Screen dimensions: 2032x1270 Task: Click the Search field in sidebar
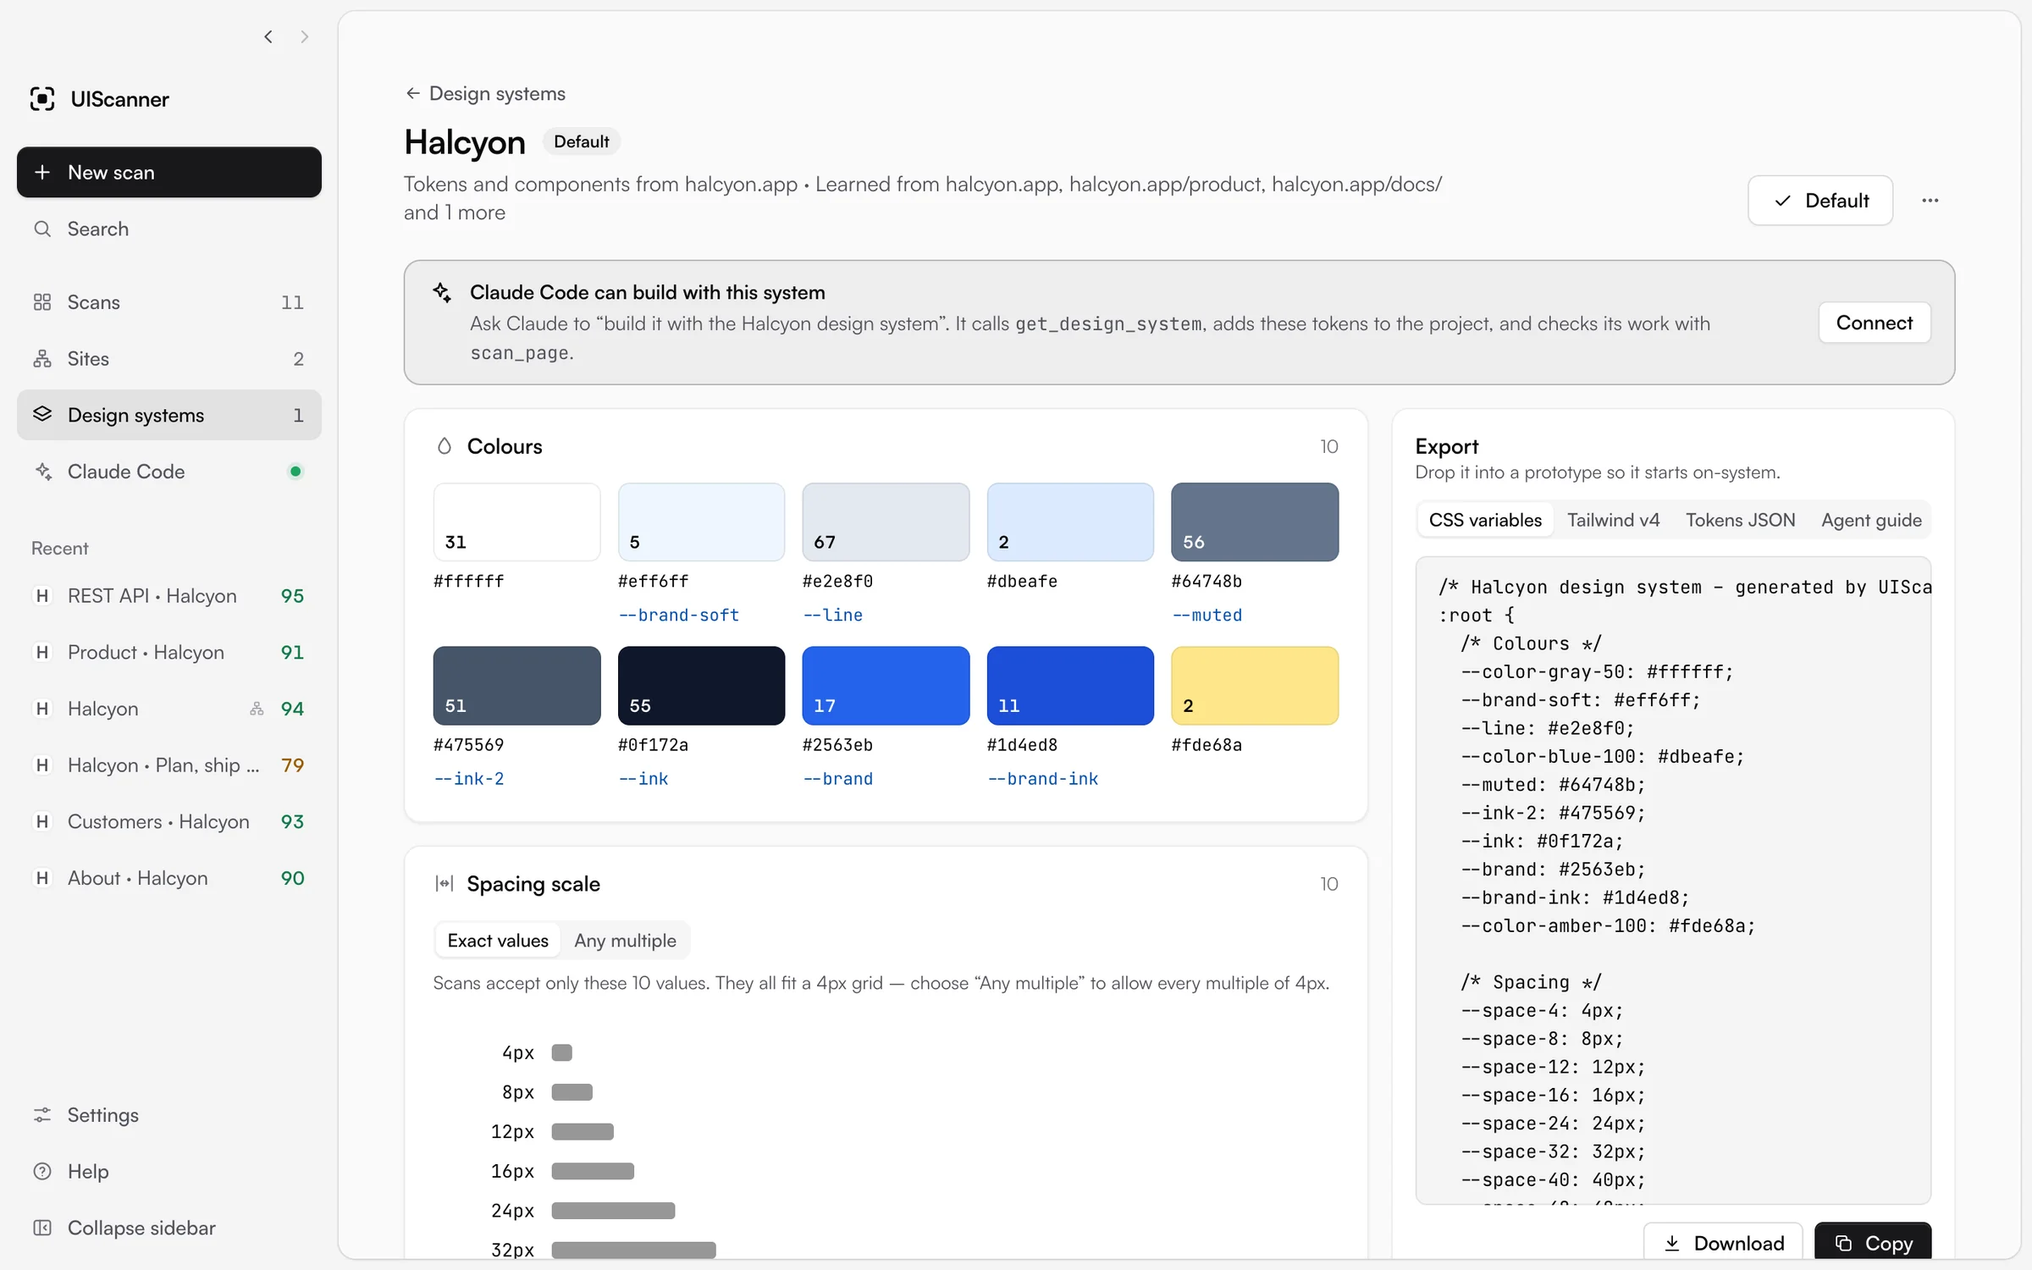tap(169, 229)
